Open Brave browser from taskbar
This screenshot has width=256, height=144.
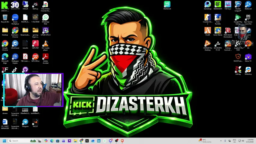point(122,141)
